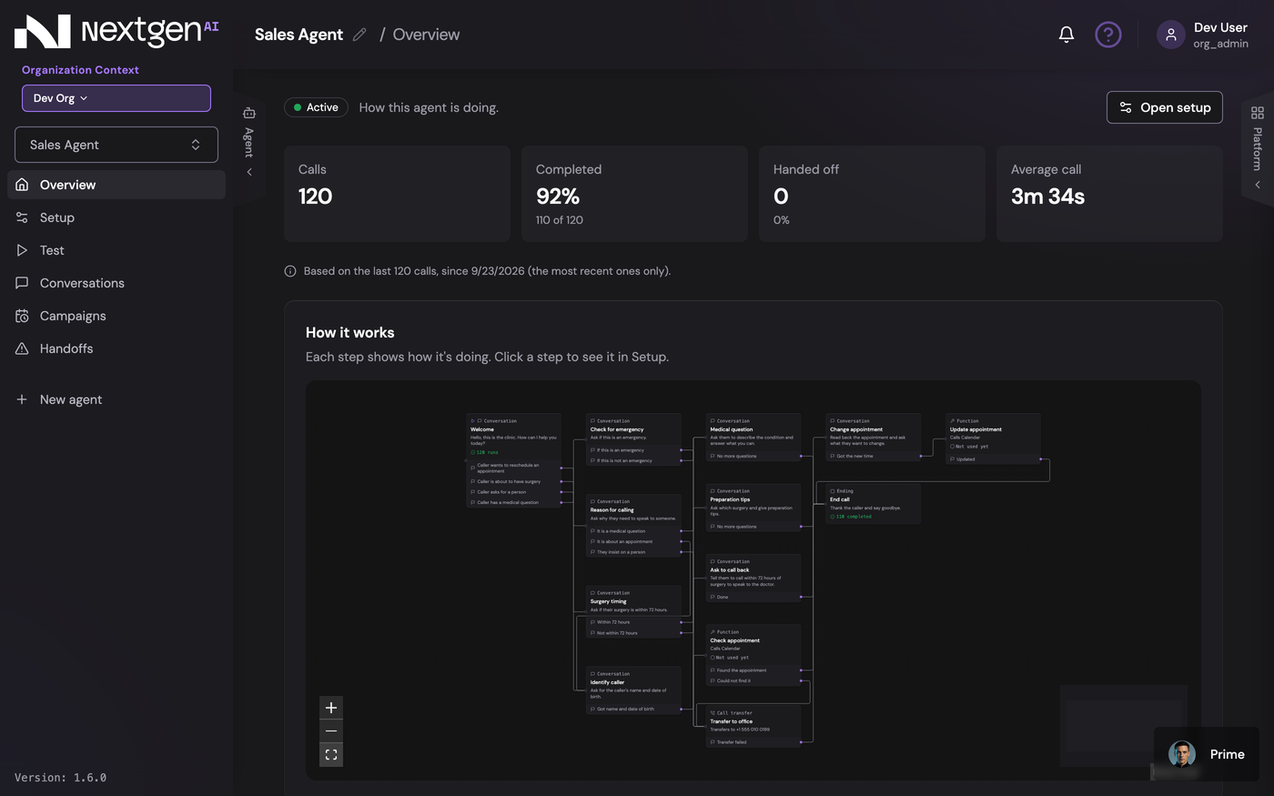Click the Average call 3m 34s card

[x=1109, y=194]
